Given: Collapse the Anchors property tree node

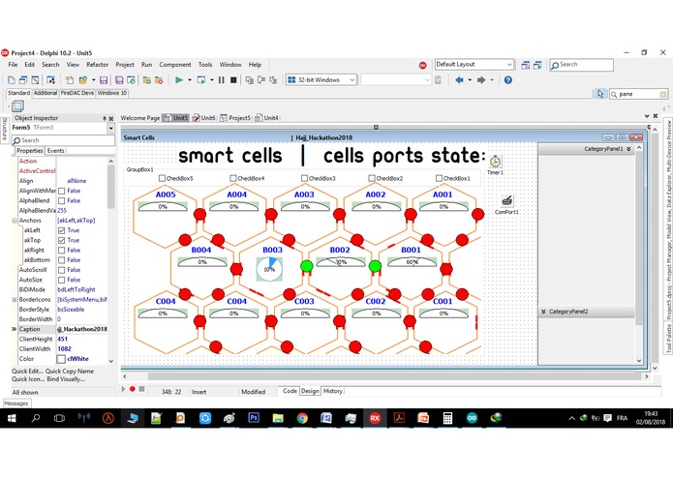Looking at the screenshot, I should coord(15,221).
